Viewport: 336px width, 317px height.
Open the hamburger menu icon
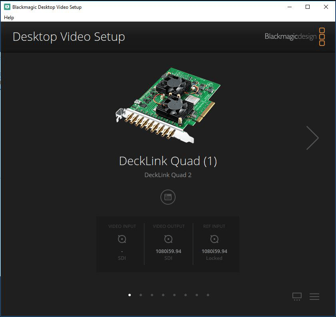pos(314,296)
